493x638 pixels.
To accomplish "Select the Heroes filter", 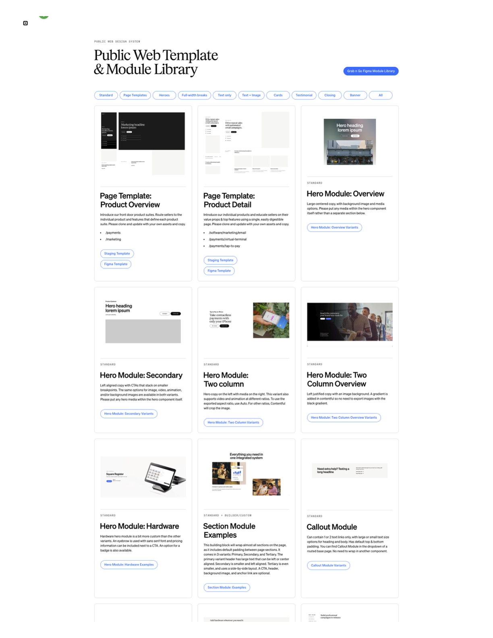I will [164, 95].
